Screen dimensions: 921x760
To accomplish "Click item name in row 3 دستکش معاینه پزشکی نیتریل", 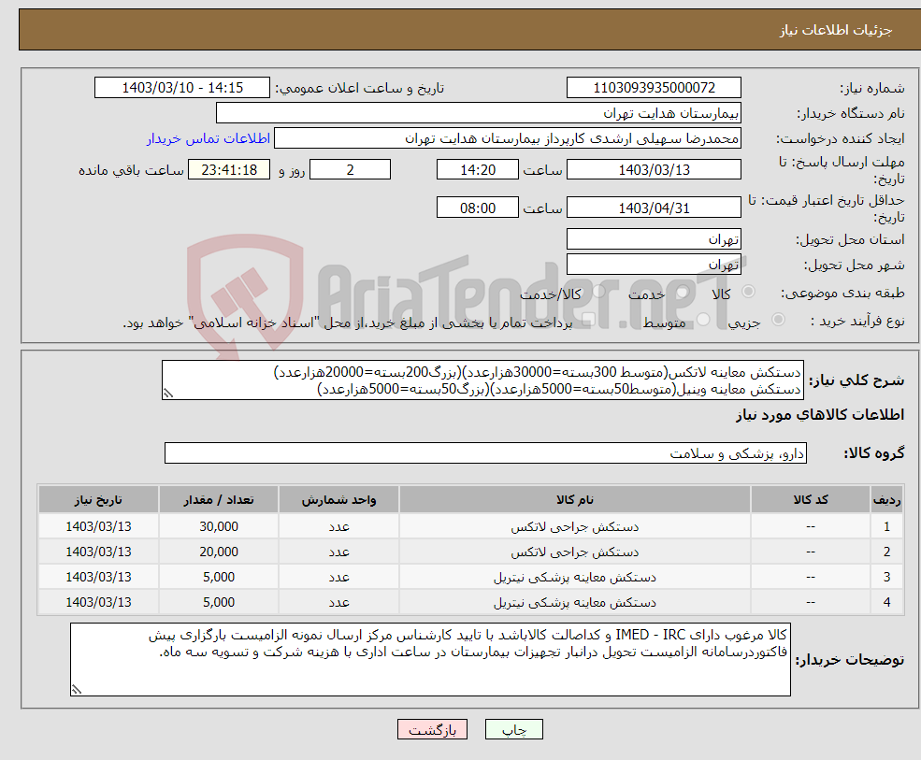I will coord(575,578).
